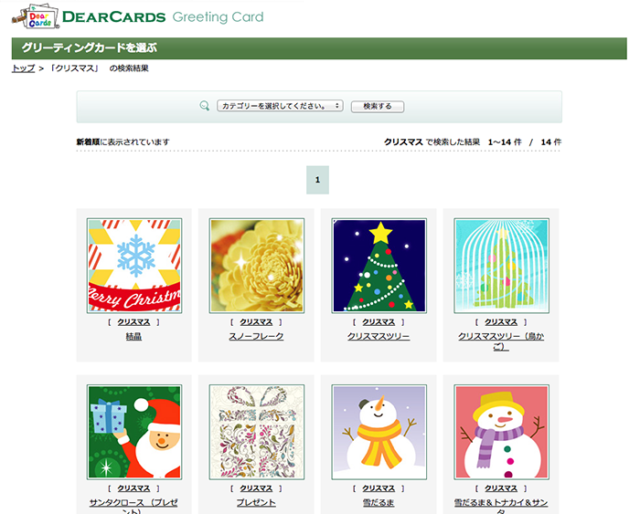Open the Christmas tree night sky card thumbnail

coord(379,266)
